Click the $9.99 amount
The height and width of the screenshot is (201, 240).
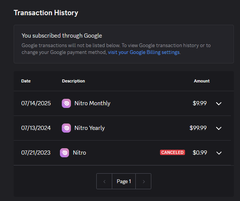click(200, 103)
